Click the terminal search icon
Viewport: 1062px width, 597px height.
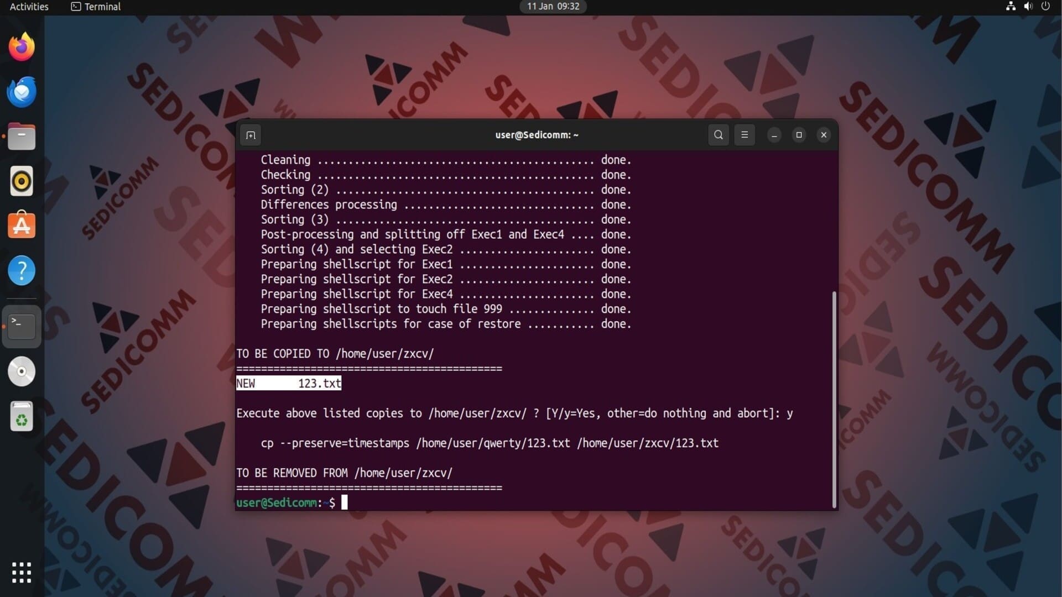click(x=718, y=135)
